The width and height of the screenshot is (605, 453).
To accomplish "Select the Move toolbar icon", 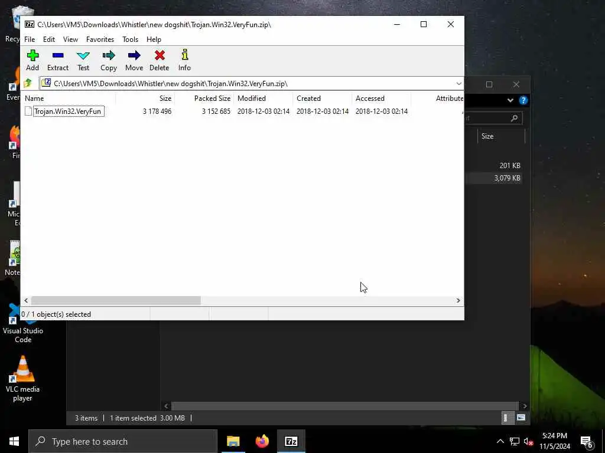I will point(134,55).
